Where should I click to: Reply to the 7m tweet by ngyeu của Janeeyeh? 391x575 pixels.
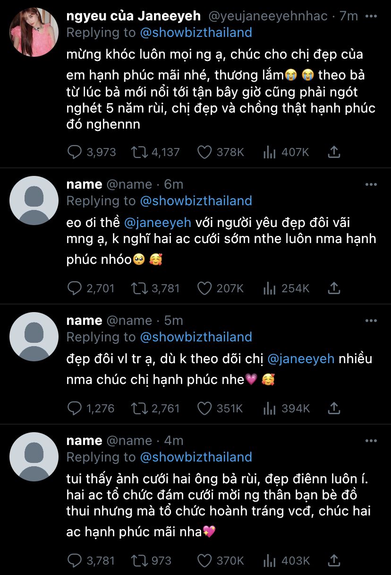click(x=75, y=152)
